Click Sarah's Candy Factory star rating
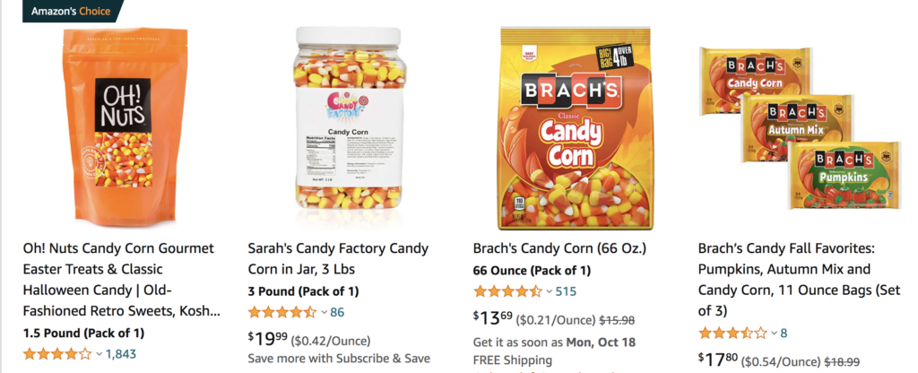The image size is (918, 373). [281, 313]
